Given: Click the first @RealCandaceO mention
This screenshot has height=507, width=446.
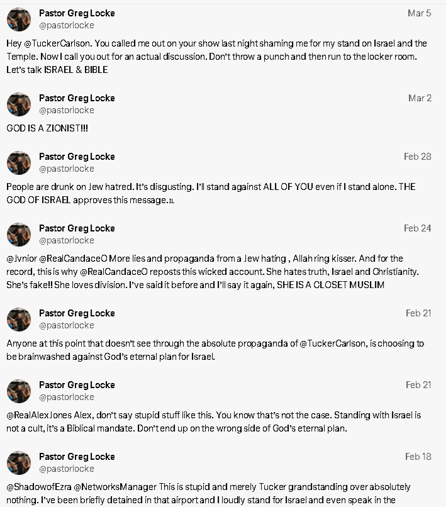Looking at the screenshot, I should [x=73, y=259].
